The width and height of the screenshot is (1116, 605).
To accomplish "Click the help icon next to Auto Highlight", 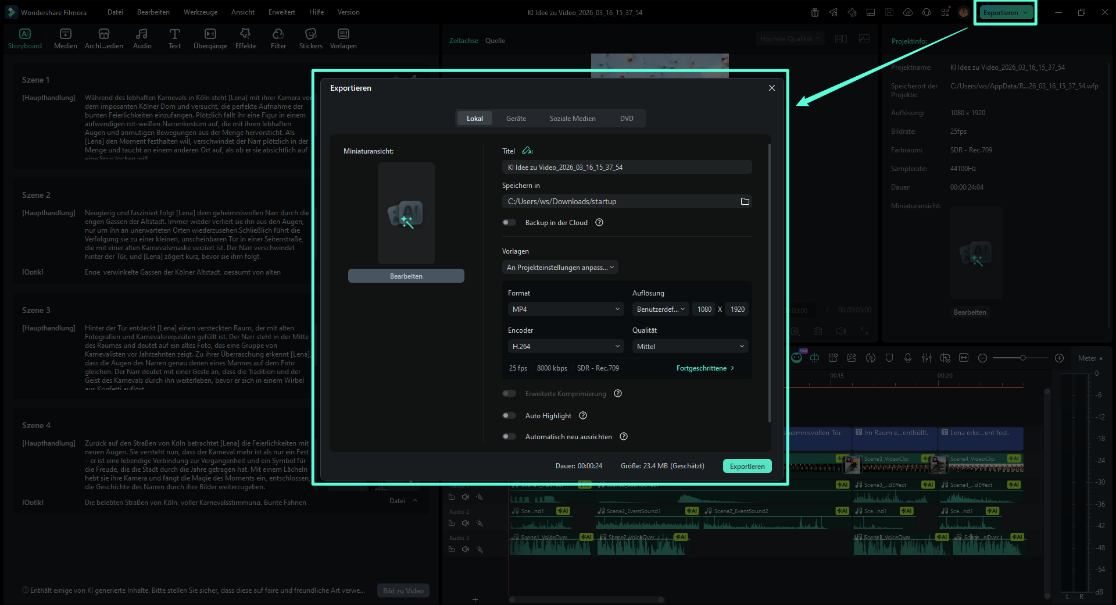I will [x=583, y=415].
